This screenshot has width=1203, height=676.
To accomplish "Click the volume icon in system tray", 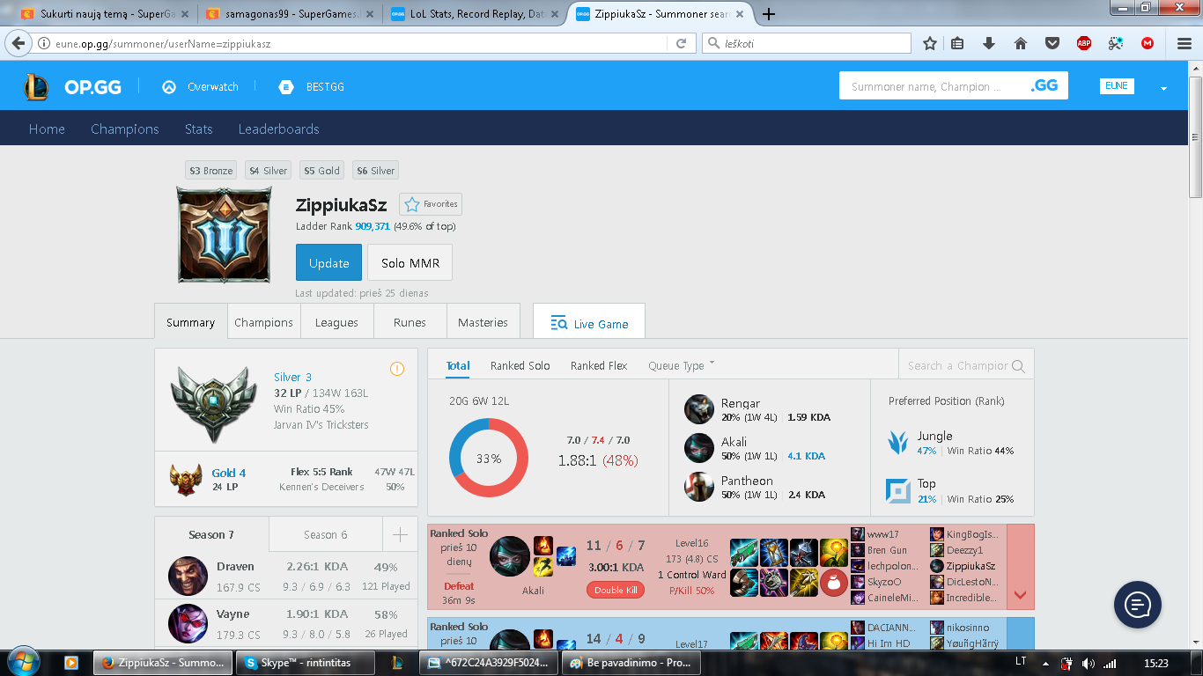I will coord(1088,663).
